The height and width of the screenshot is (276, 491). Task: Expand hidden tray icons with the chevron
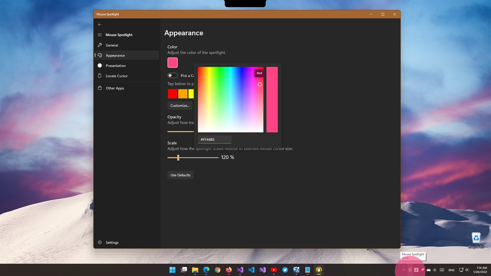(404, 270)
